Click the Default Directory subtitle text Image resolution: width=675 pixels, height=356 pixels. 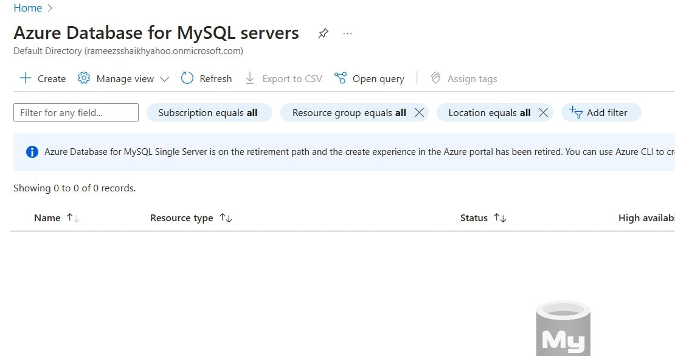pos(128,51)
